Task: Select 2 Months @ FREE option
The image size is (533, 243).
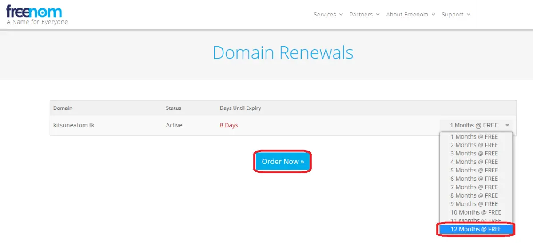Action: coord(476,145)
